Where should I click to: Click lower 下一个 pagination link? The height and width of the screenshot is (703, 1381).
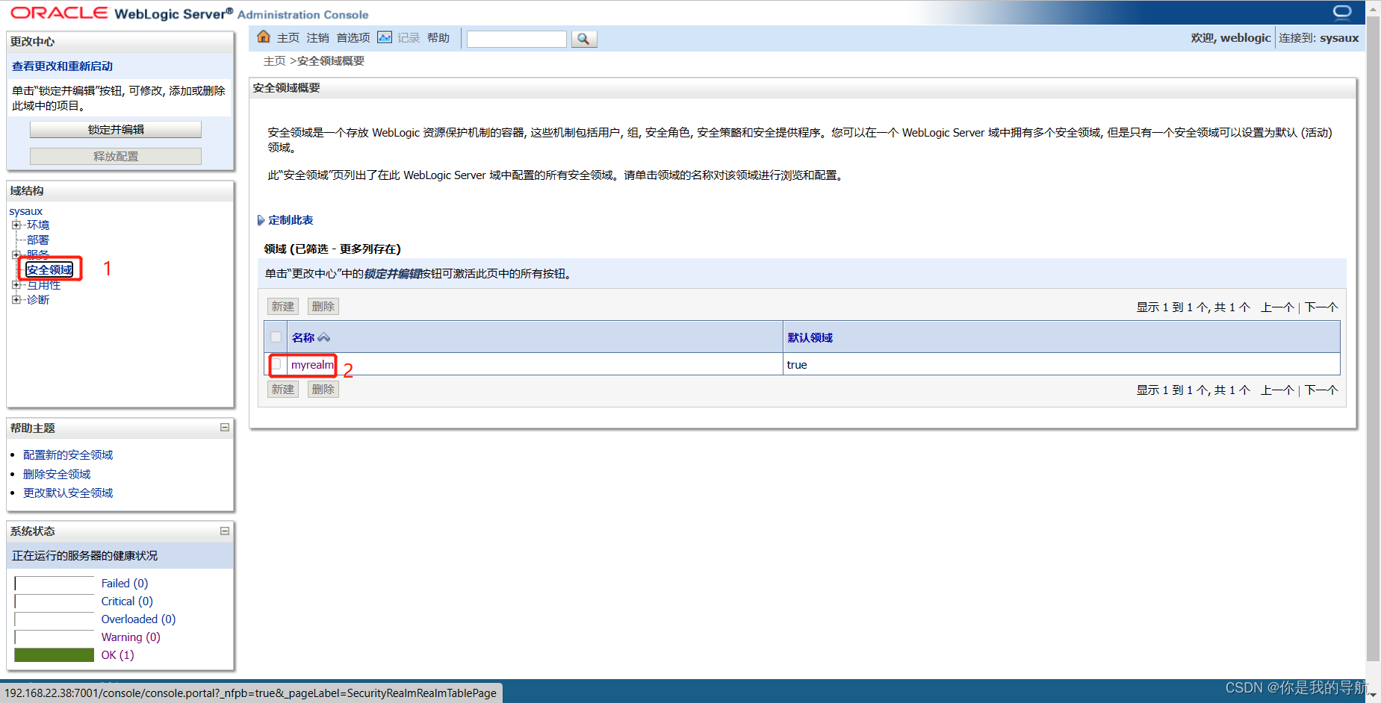1321,390
